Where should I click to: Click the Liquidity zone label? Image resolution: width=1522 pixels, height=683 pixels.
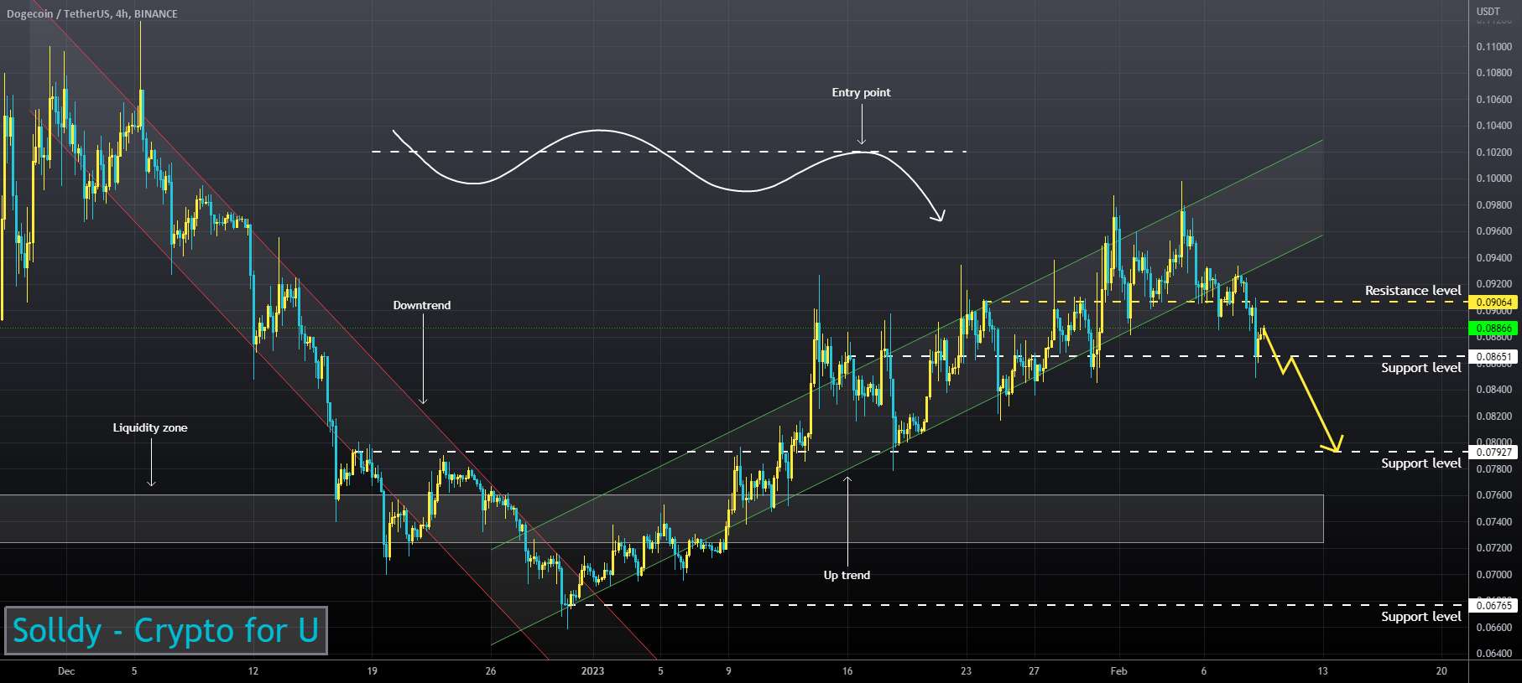[x=150, y=427]
